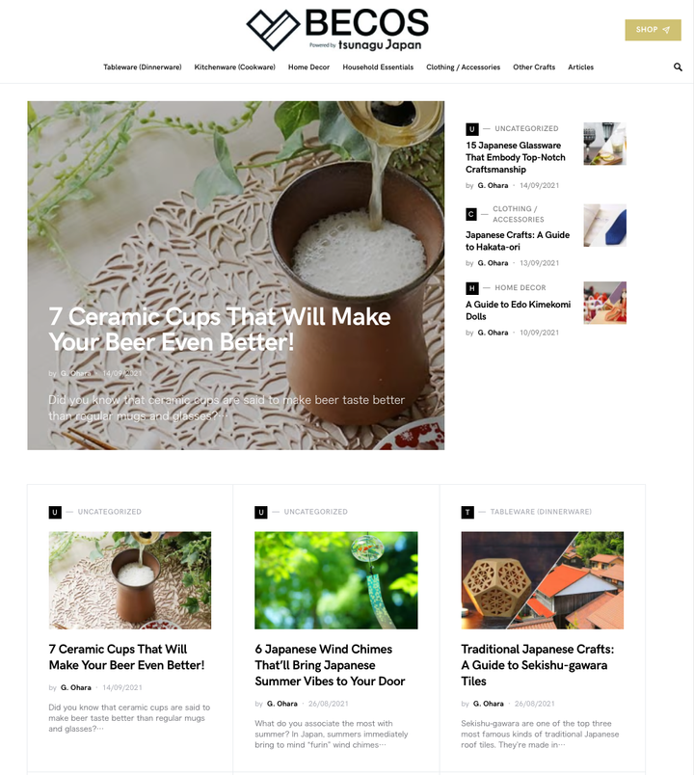Click the BECOS logo
The image size is (694, 775).
(337, 29)
